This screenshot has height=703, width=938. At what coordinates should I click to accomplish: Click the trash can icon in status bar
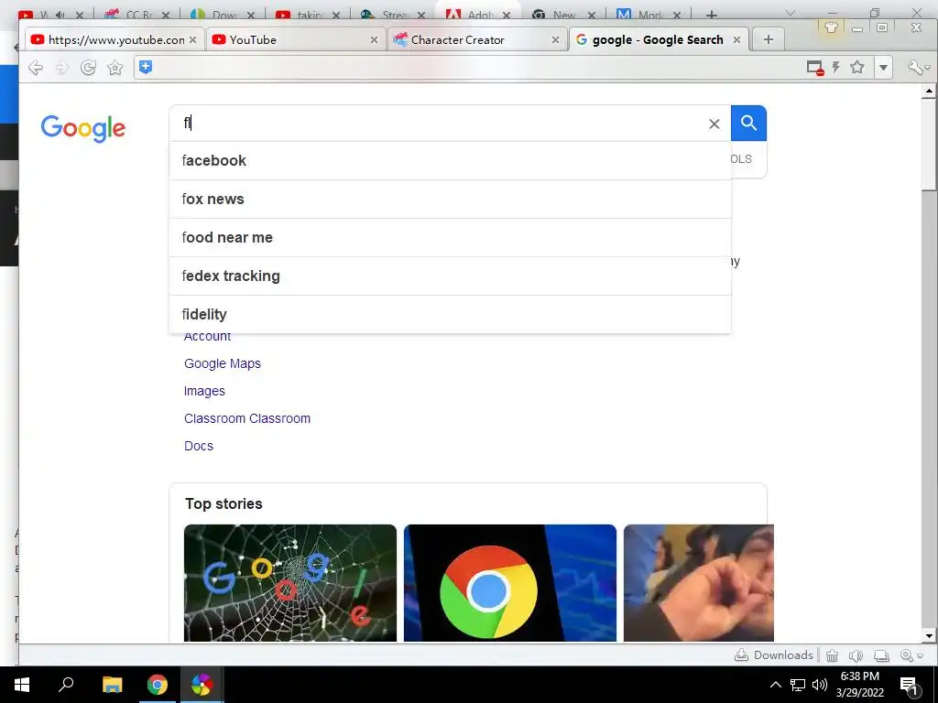(832, 655)
